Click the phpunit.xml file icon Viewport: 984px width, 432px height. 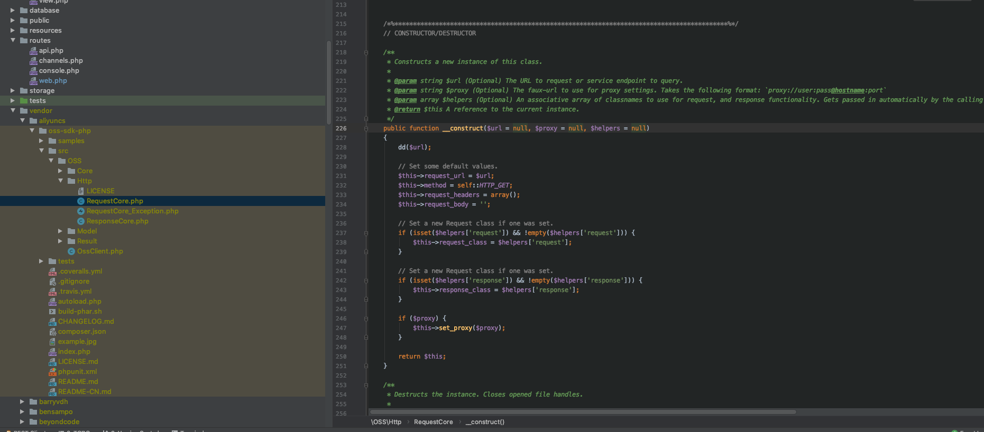click(x=52, y=372)
